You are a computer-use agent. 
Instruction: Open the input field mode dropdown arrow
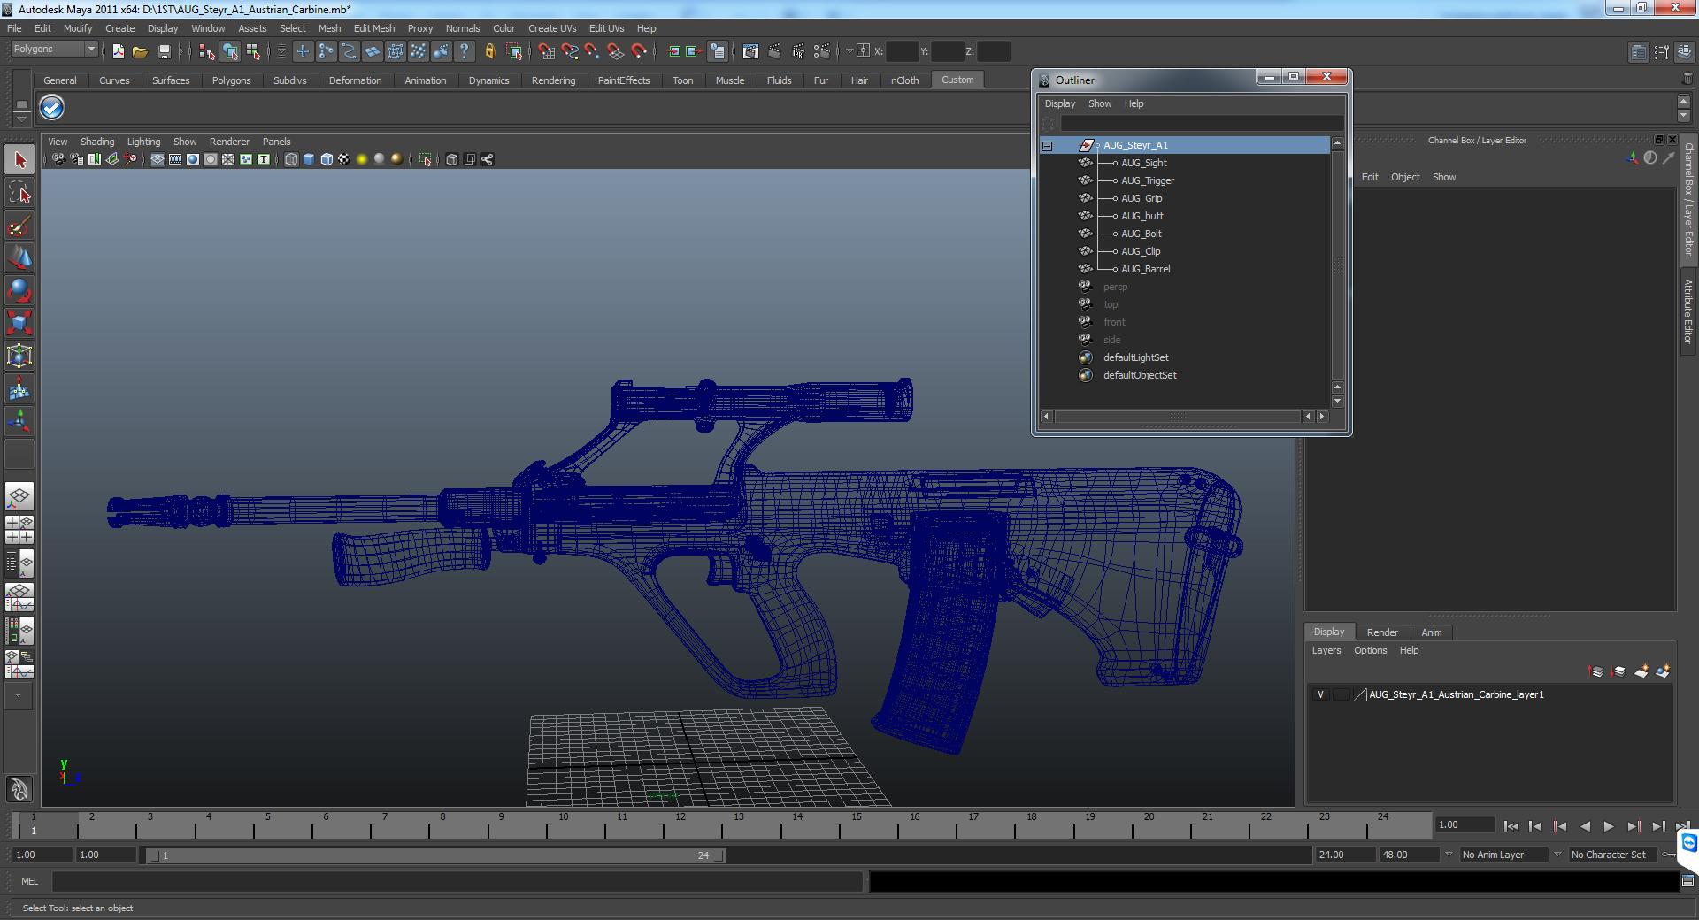[x=849, y=50]
